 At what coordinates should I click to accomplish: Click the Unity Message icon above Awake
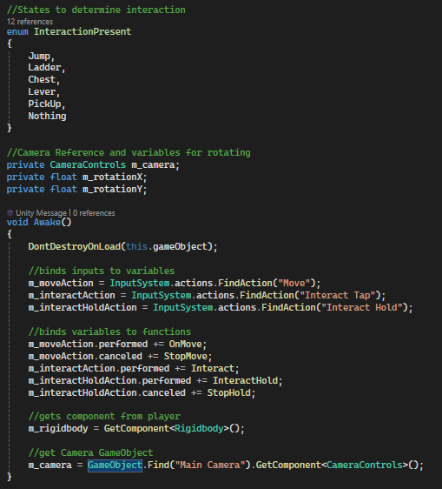pos(10,213)
